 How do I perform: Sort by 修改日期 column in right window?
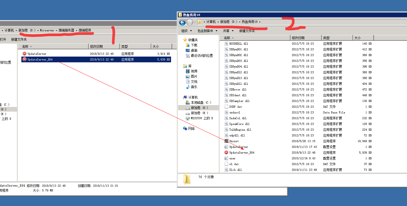(306, 38)
